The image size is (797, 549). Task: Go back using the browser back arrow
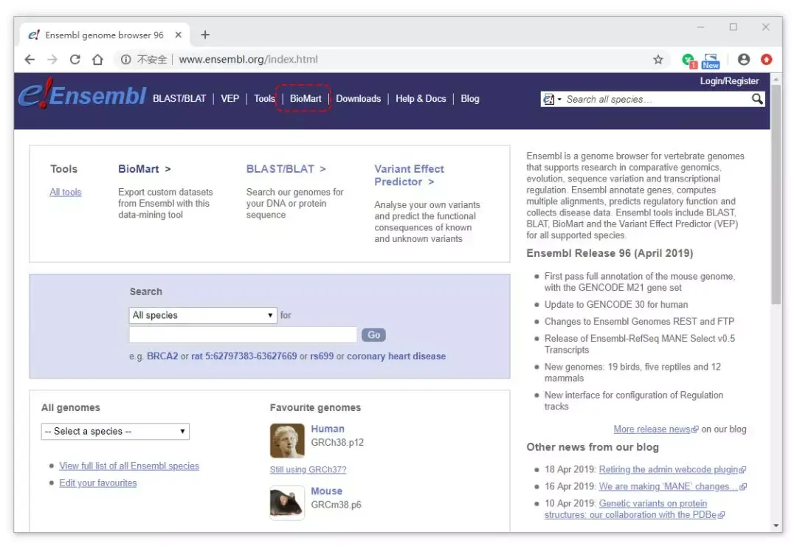pos(30,60)
